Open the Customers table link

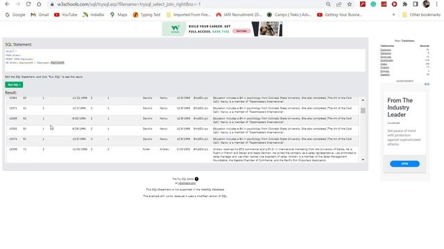click(386, 50)
